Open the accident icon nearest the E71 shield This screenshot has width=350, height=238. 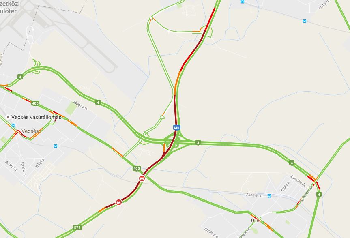(x=119, y=202)
